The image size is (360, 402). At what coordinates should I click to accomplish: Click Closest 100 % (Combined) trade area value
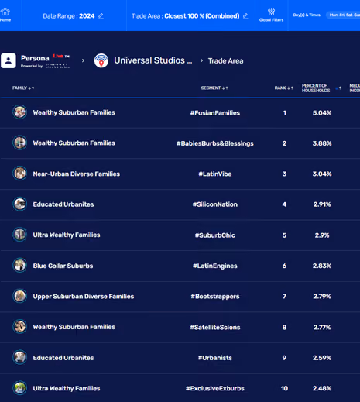coord(202,16)
